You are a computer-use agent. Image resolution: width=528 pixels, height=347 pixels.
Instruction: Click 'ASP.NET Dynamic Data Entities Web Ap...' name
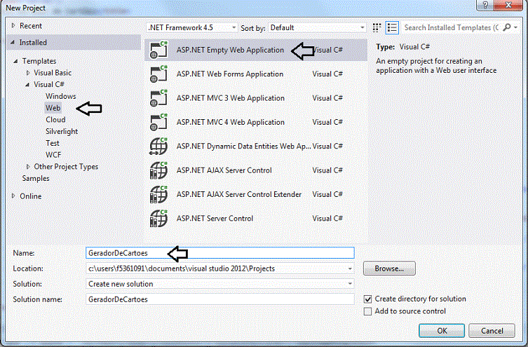(x=243, y=147)
